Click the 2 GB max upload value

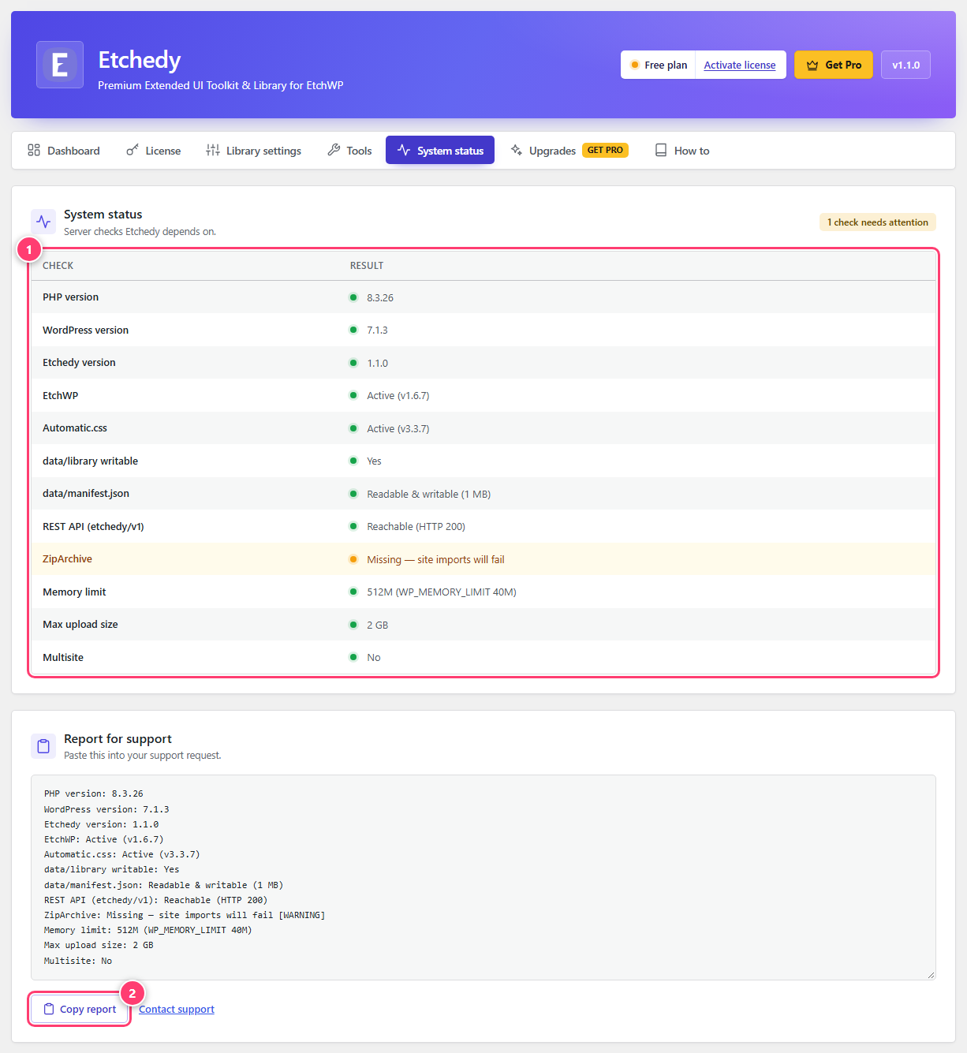pyautogui.click(x=378, y=625)
